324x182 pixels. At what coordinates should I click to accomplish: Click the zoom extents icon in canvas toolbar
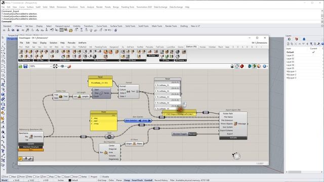tap(55, 66)
